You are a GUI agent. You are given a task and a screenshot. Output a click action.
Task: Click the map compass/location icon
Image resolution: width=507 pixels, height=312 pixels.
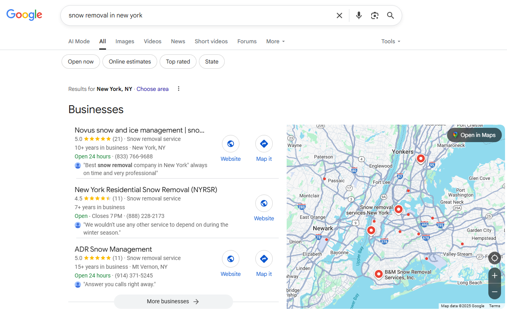494,258
